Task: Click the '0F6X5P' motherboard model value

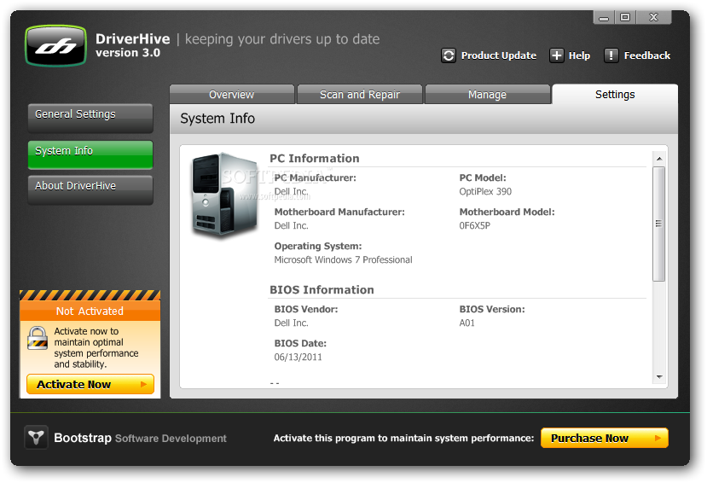Action: [x=474, y=225]
